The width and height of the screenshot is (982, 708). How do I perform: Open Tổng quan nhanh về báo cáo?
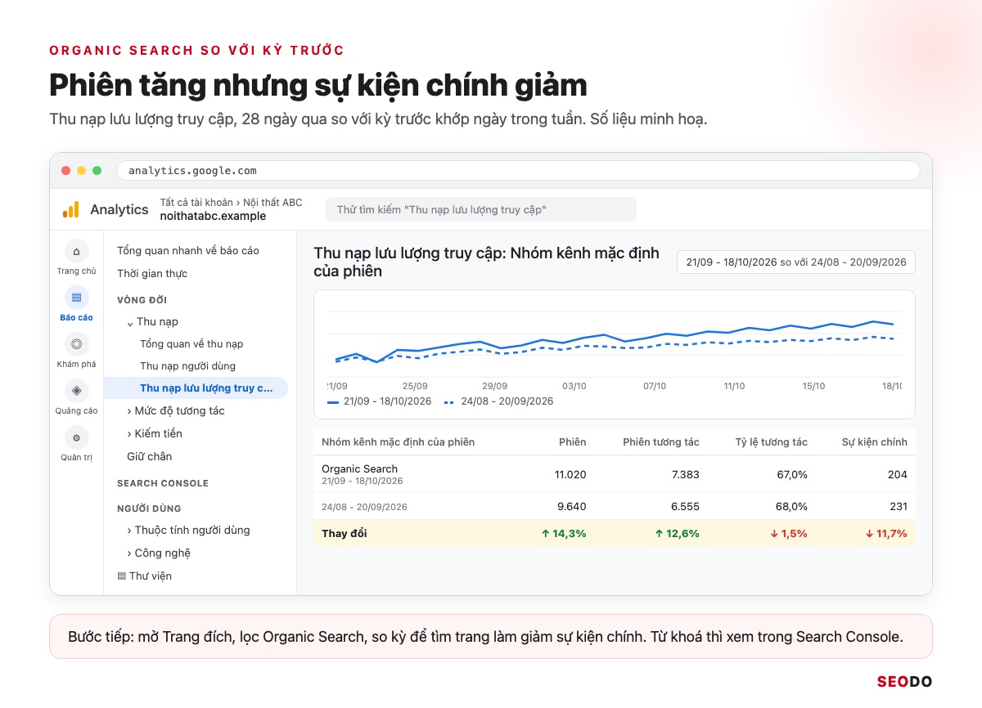[188, 250]
